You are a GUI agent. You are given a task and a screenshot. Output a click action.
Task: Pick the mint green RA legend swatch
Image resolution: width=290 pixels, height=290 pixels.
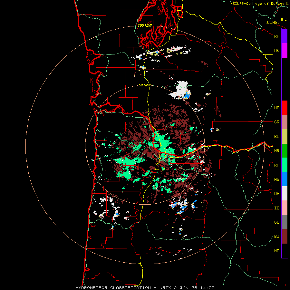point(285,165)
